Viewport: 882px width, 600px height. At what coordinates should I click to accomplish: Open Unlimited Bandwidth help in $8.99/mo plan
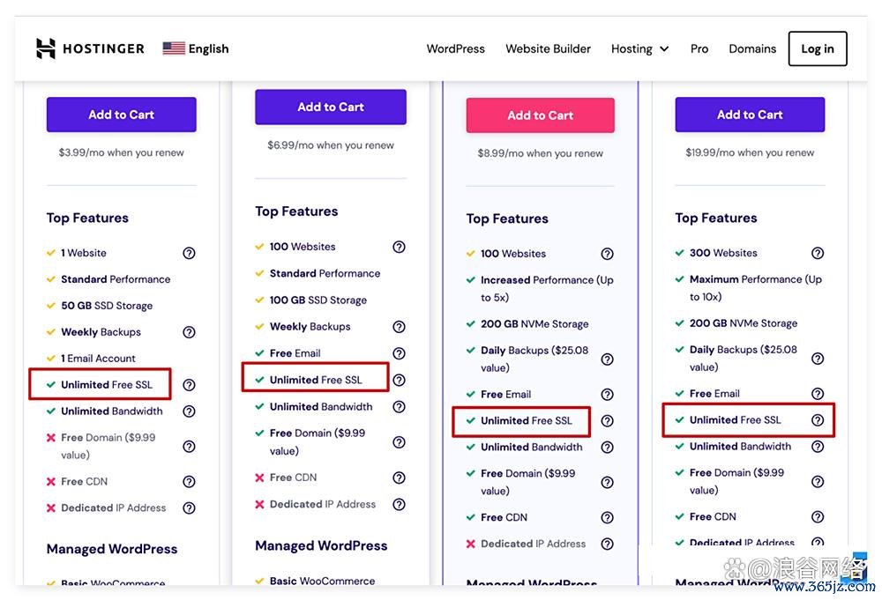pos(607,448)
